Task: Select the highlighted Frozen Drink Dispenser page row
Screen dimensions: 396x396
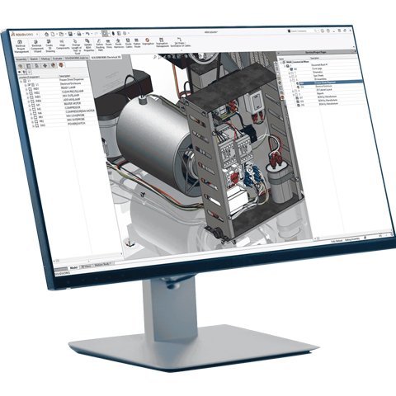Action: tap(330, 82)
